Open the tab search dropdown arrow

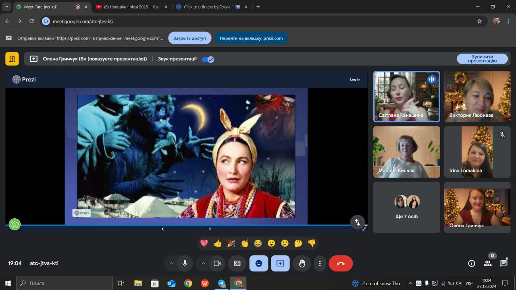(x=7, y=7)
